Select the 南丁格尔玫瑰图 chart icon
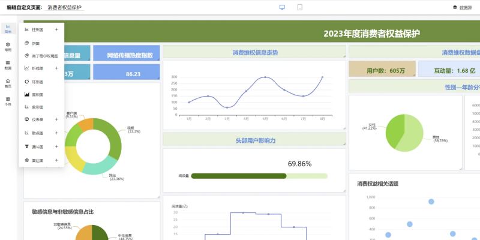The image size is (480, 240). [x=26, y=56]
